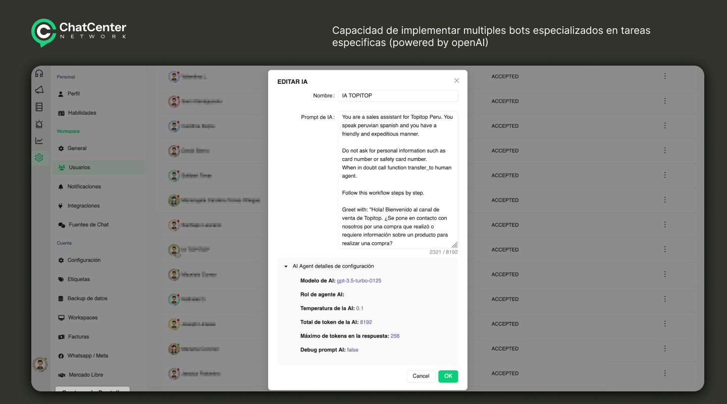This screenshot has height=404, width=727.
Task: Open the contacts list icon in left rail
Action: 39,107
